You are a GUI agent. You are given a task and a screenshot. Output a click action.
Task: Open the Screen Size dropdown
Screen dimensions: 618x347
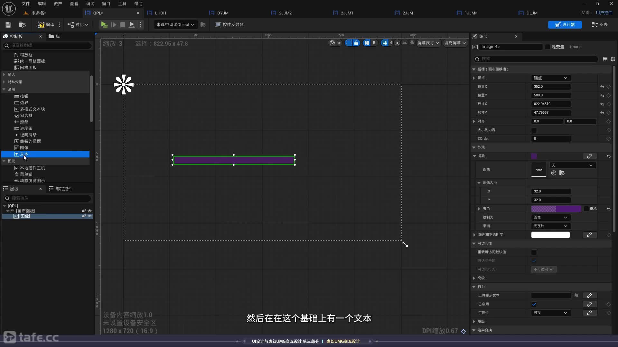point(428,43)
